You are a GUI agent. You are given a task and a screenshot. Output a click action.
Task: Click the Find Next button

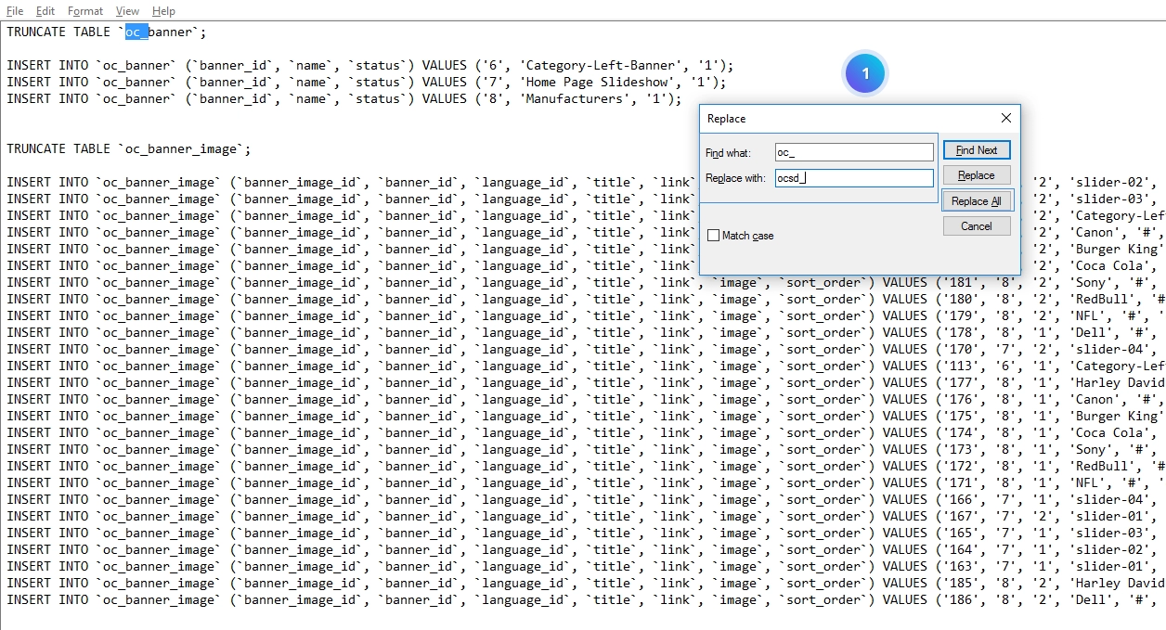click(x=977, y=150)
